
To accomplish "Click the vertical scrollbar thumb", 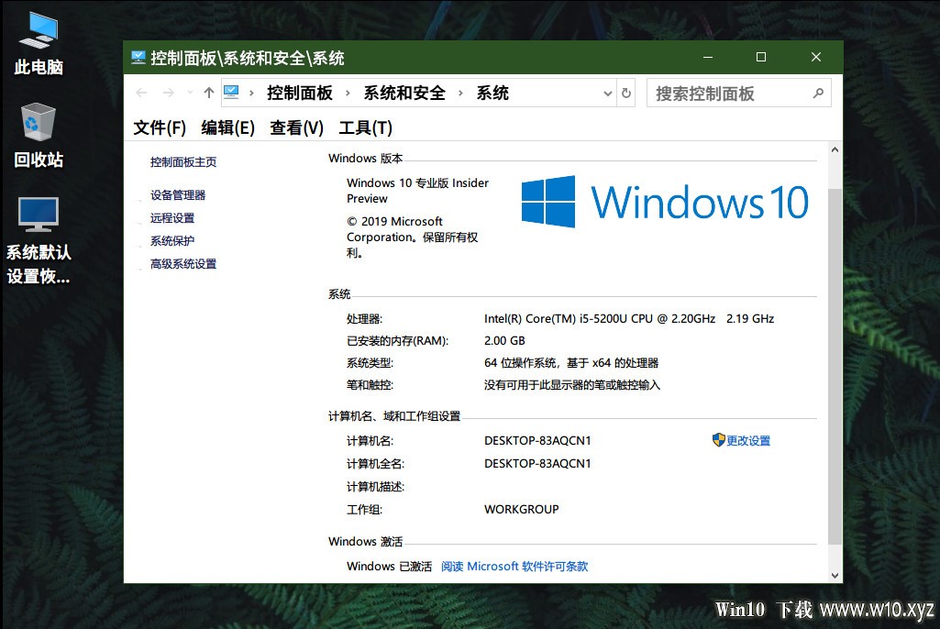I will [x=835, y=367].
